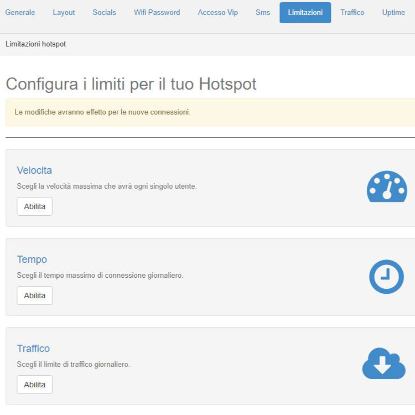This screenshot has width=415, height=415.
Task: Switch to the Traffico tab
Action: point(352,12)
